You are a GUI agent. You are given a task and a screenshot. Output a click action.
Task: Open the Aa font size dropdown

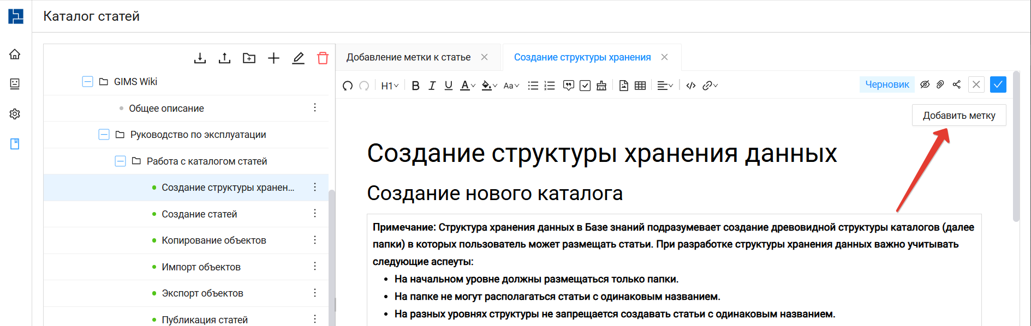511,86
